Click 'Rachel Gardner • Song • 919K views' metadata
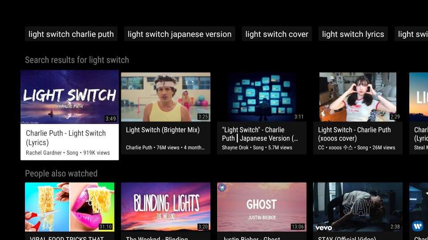This screenshot has width=428, height=240. pyautogui.click(x=68, y=152)
